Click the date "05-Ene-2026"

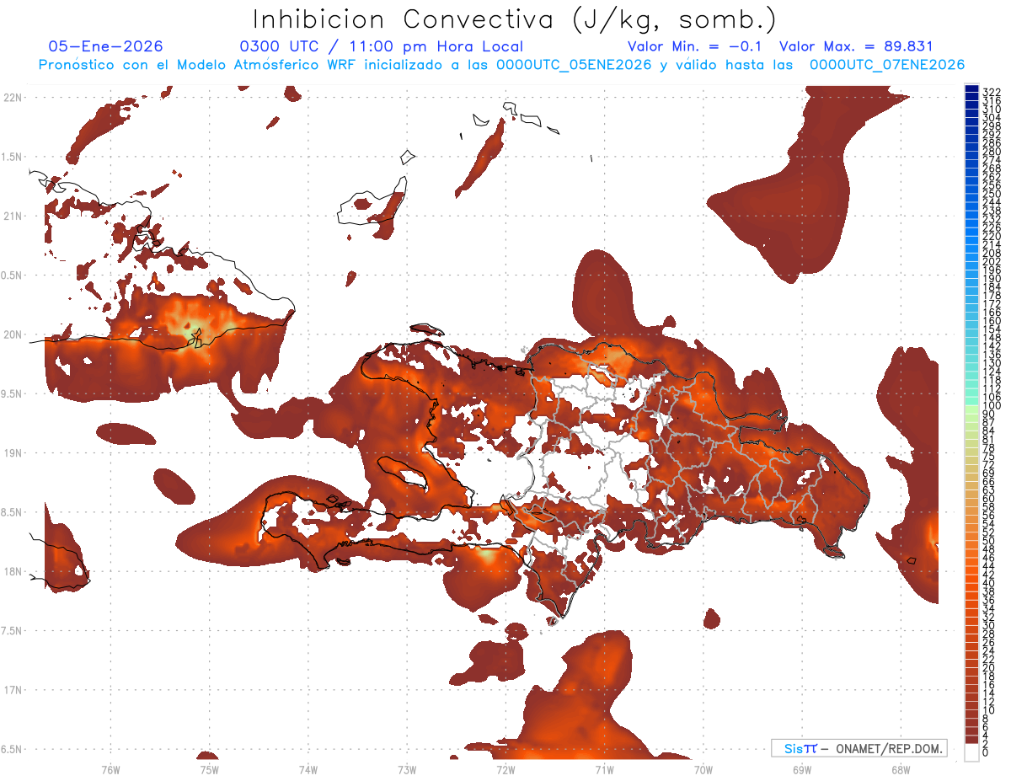(105, 46)
